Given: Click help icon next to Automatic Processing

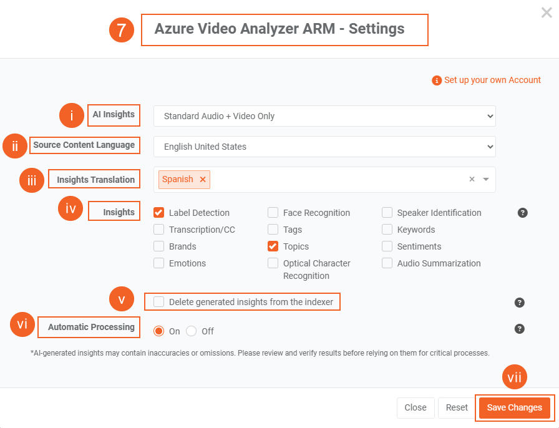Looking at the screenshot, I should pos(519,329).
